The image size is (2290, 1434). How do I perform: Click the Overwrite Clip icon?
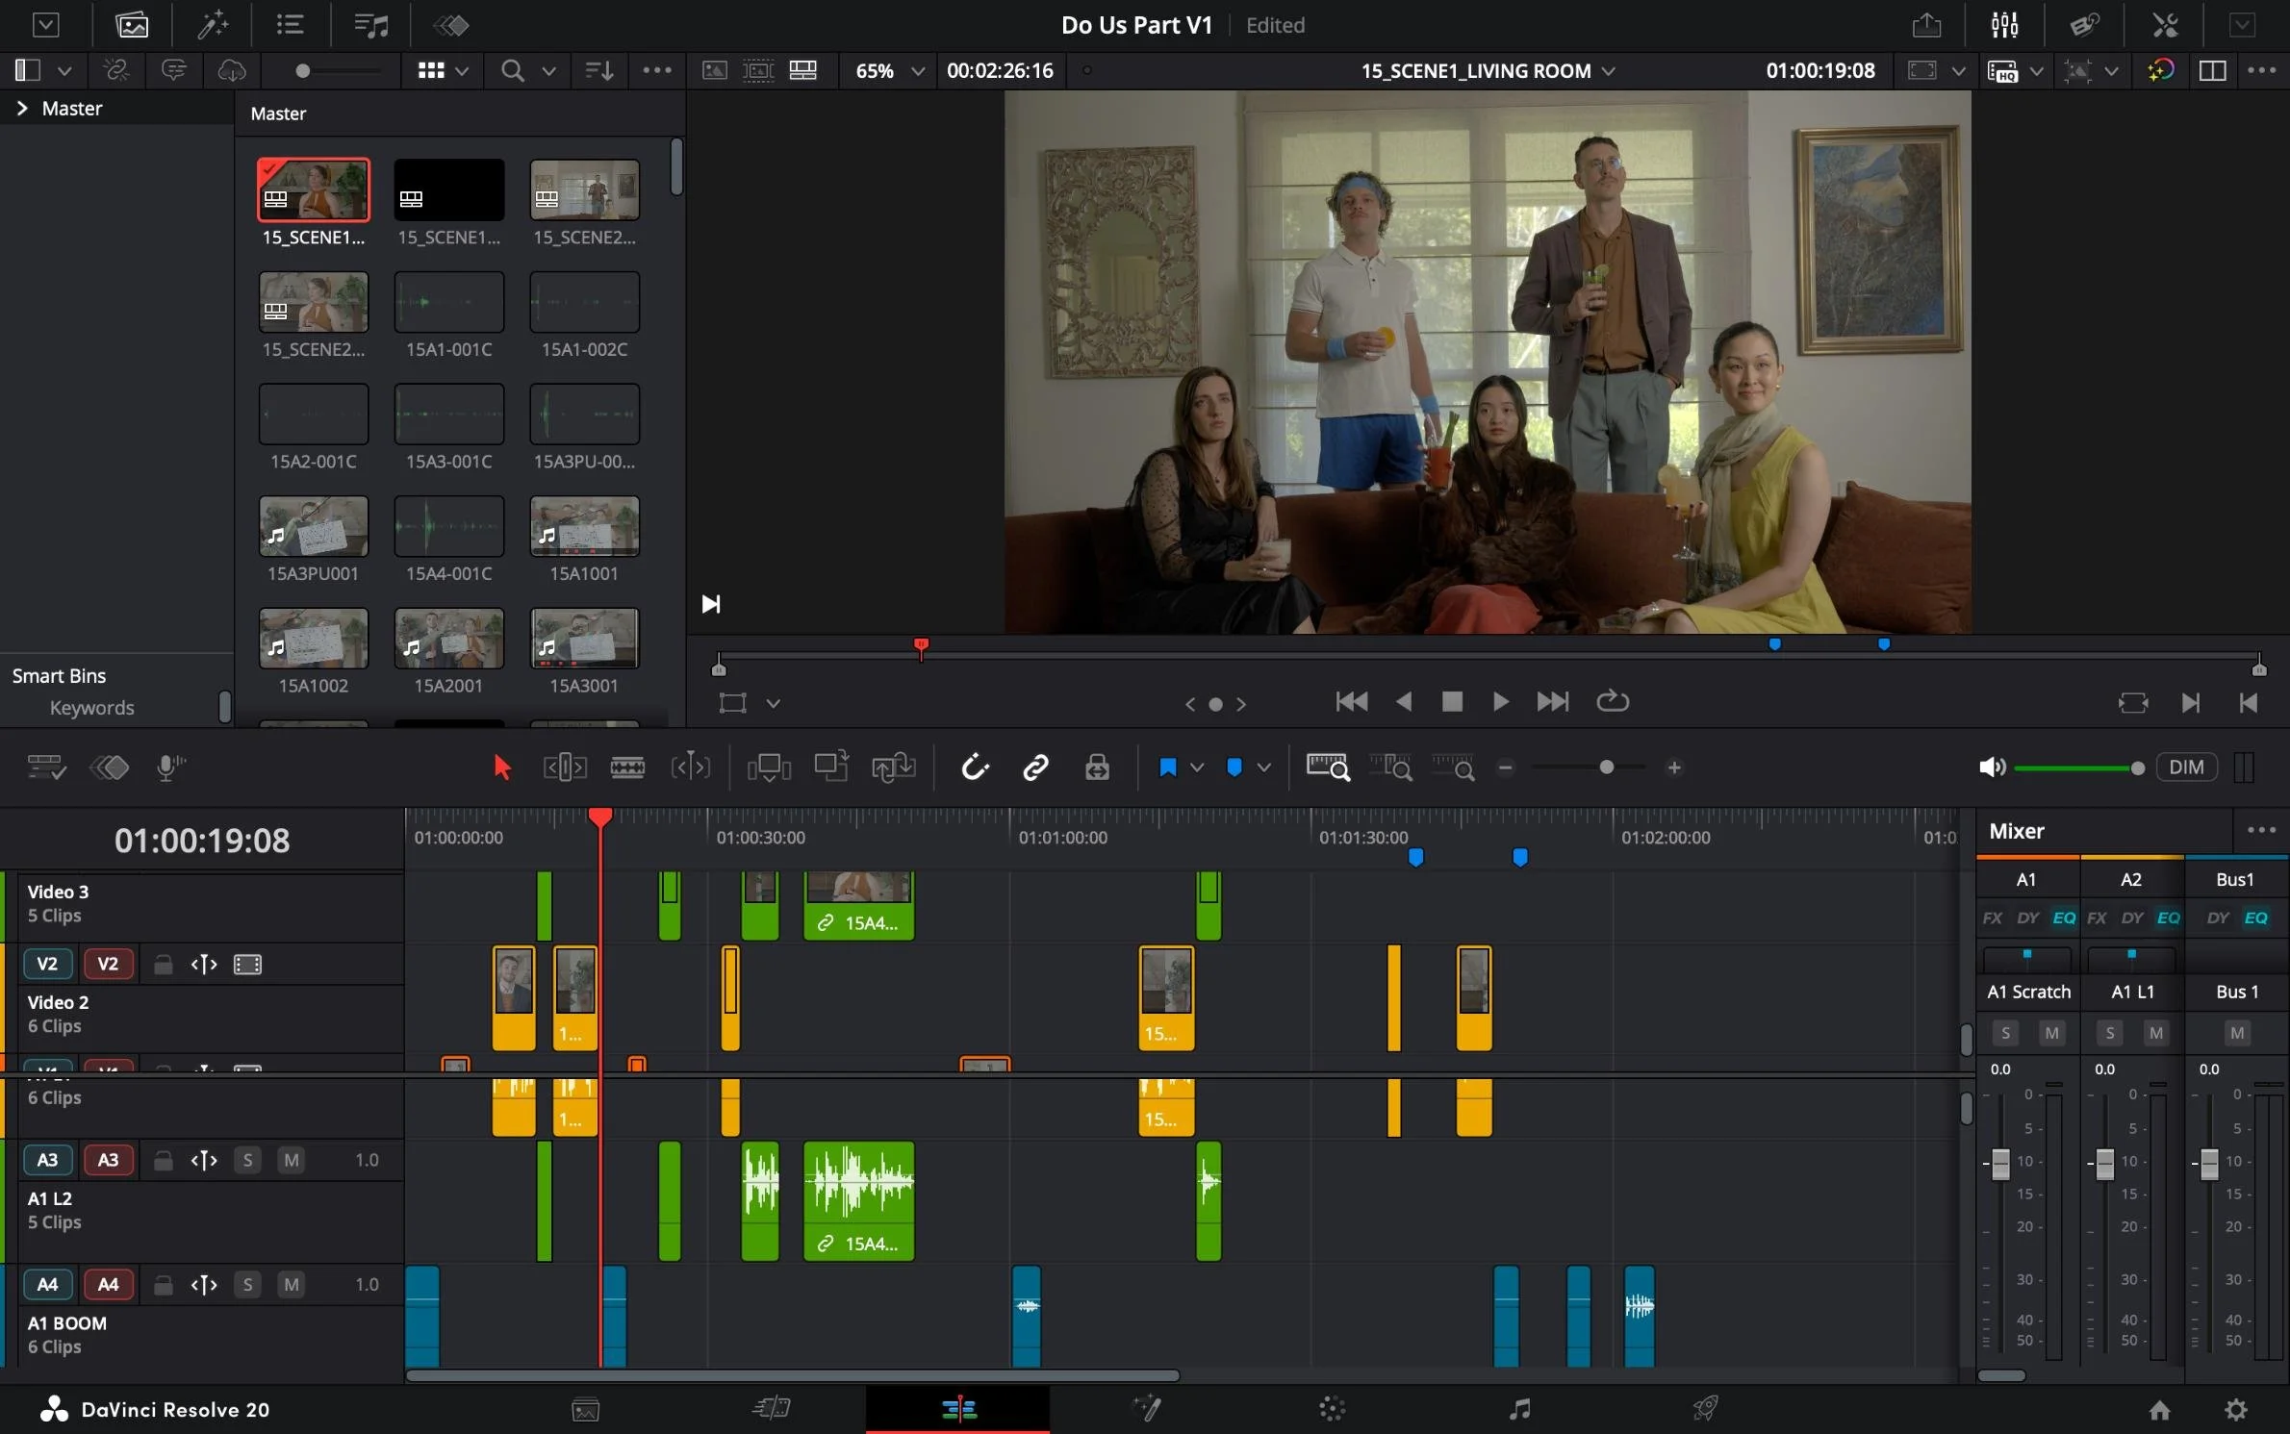click(x=831, y=767)
